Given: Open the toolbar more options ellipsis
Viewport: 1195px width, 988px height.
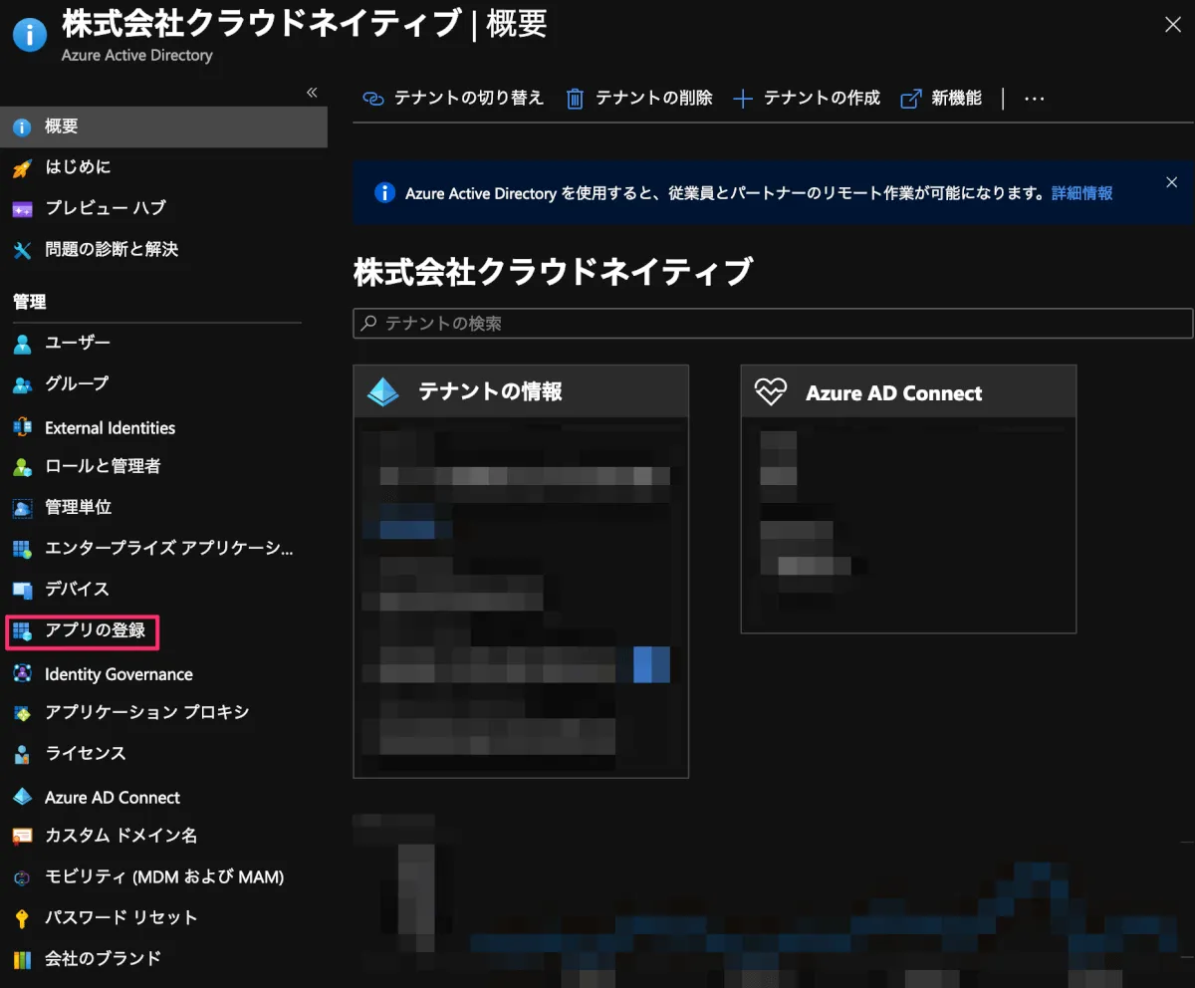Looking at the screenshot, I should [1035, 99].
